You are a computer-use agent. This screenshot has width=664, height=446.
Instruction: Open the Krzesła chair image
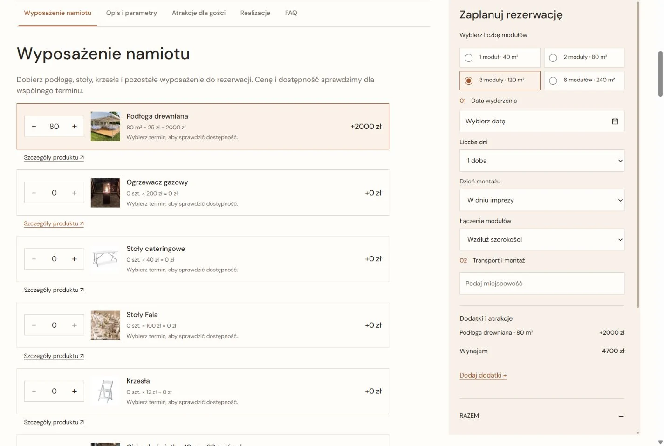[x=105, y=391]
